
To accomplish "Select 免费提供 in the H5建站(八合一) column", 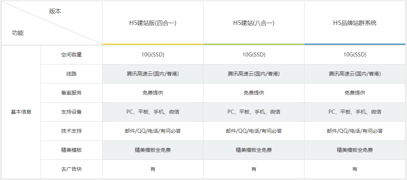I will click(x=254, y=93).
